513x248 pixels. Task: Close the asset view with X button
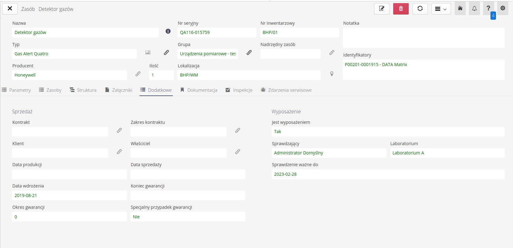click(x=10, y=9)
